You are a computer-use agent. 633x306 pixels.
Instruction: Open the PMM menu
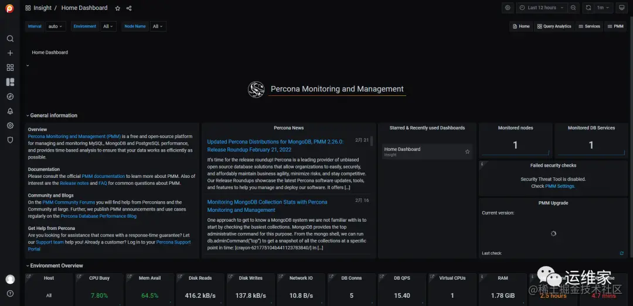point(615,26)
